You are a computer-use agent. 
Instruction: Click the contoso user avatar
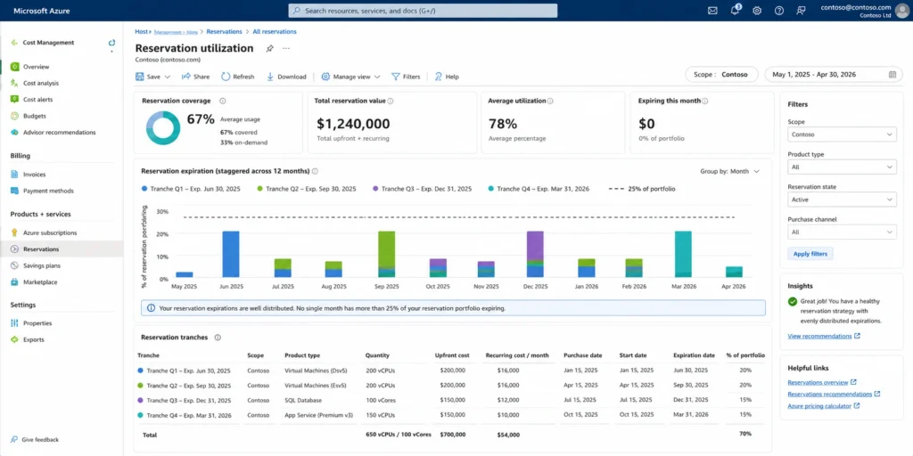903,11
